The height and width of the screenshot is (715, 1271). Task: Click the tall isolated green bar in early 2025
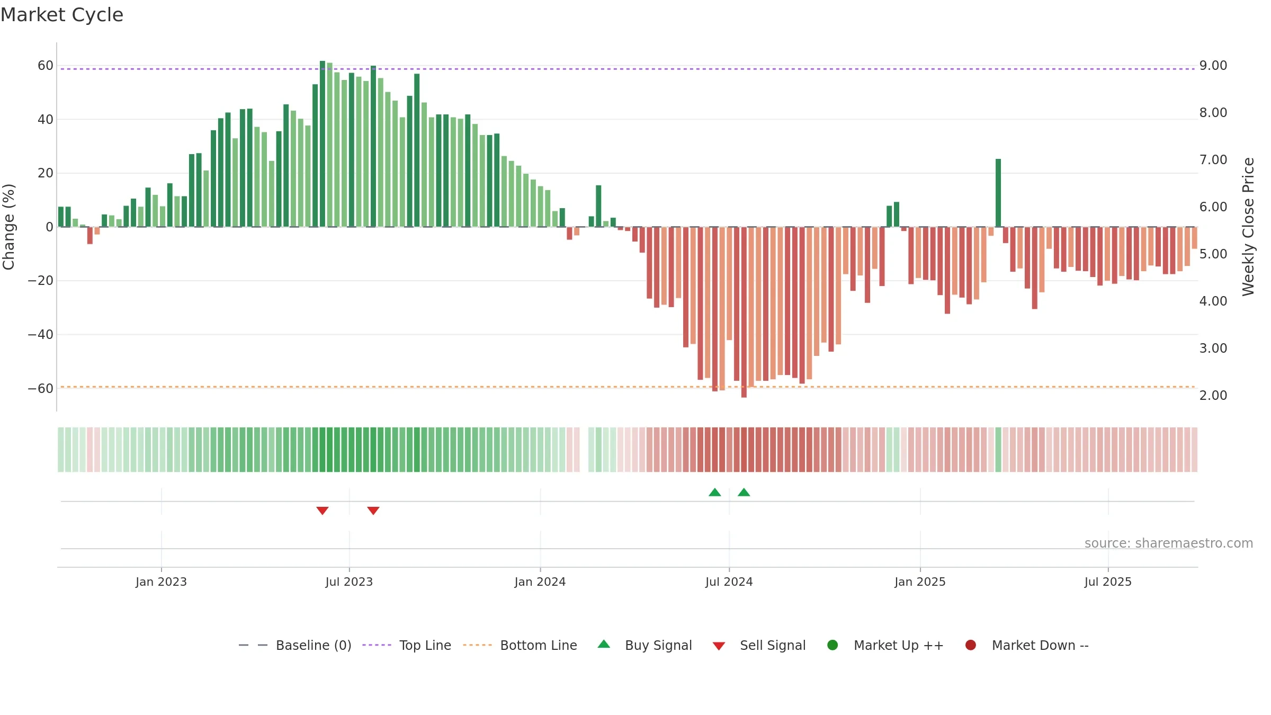tap(998, 193)
